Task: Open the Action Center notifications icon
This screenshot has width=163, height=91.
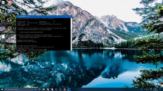Action: point(160,89)
